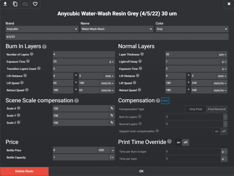
Task: Click help icon next to Scene Scale compensation
Action: click(x=77, y=101)
